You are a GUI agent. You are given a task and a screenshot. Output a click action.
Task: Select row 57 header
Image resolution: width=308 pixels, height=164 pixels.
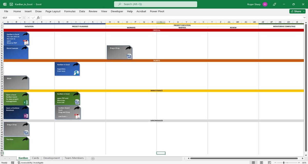click(x=2, y=153)
